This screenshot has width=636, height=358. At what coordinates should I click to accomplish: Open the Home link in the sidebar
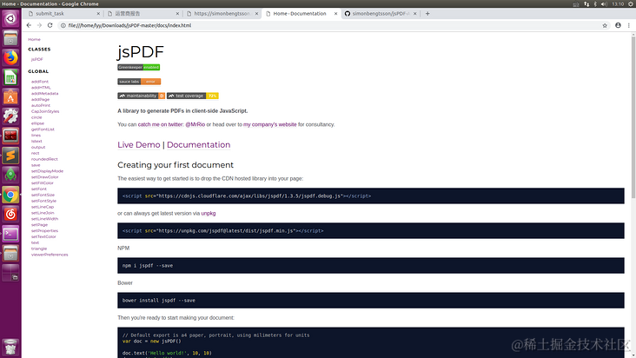pos(34,39)
